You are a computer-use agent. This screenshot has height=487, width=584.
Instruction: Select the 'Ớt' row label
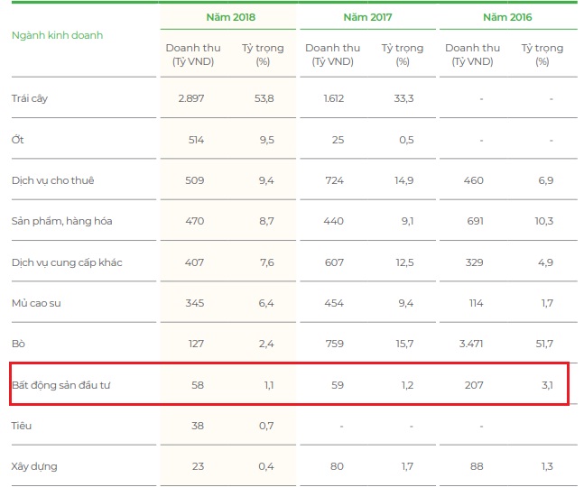coord(16,140)
